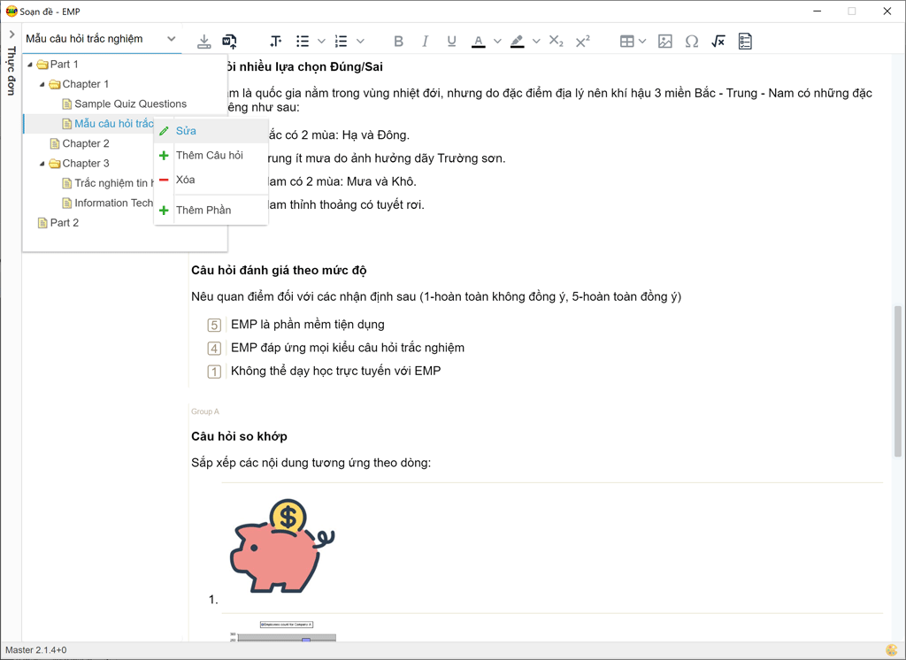The image size is (906, 660).
Task: Click the Chapter 1 folder label
Action: pos(86,84)
